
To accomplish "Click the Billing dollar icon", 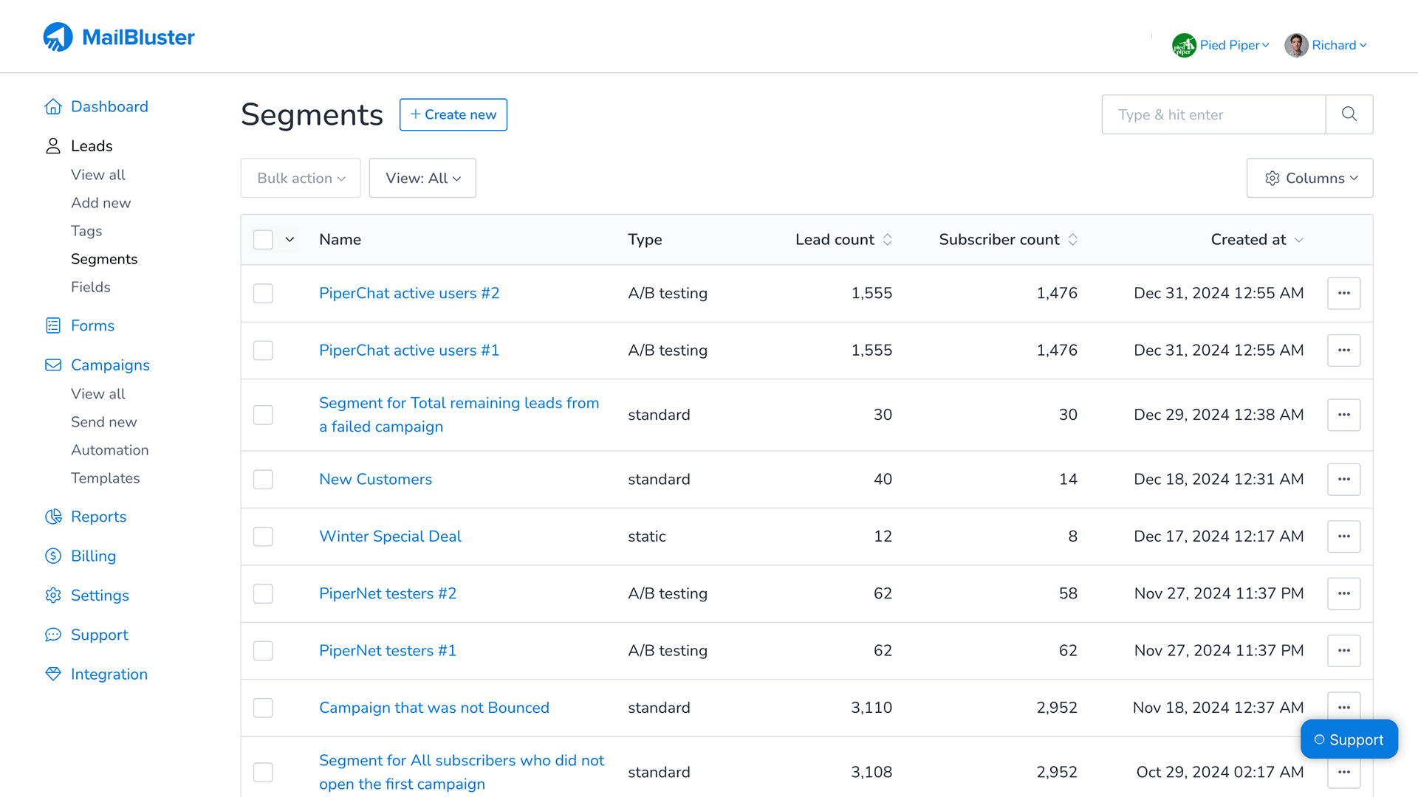I will [53, 556].
